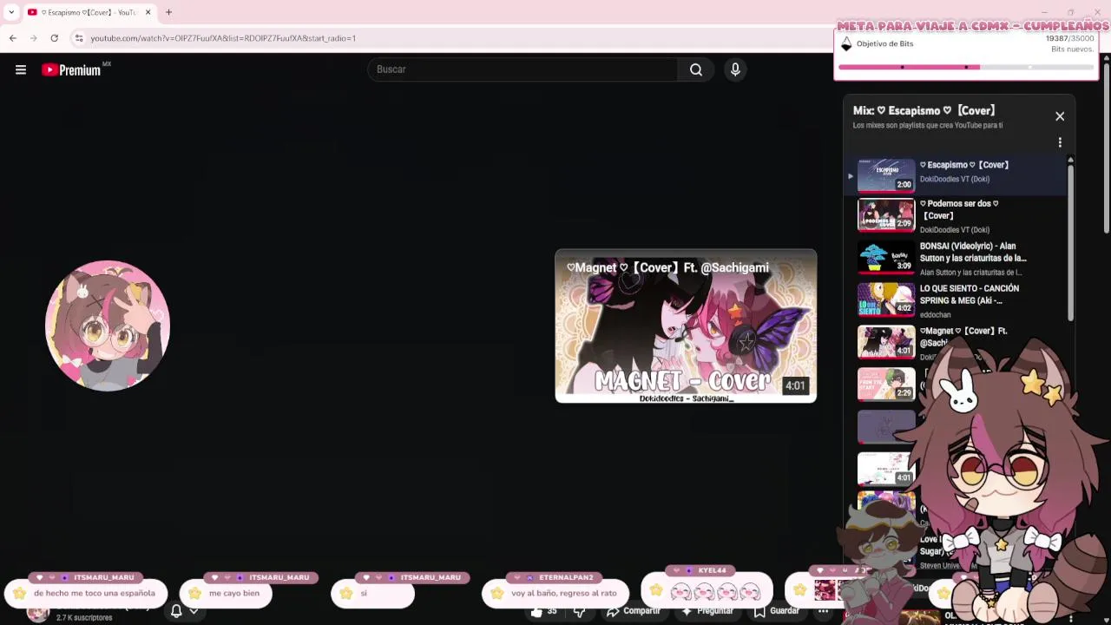Screen dimensions: 1111x625
Task: Focus the browser address bar URL
Action: click(x=223, y=38)
